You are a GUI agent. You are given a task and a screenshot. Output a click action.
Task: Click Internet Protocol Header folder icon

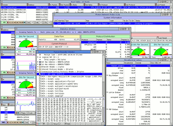(x=40, y=69)
